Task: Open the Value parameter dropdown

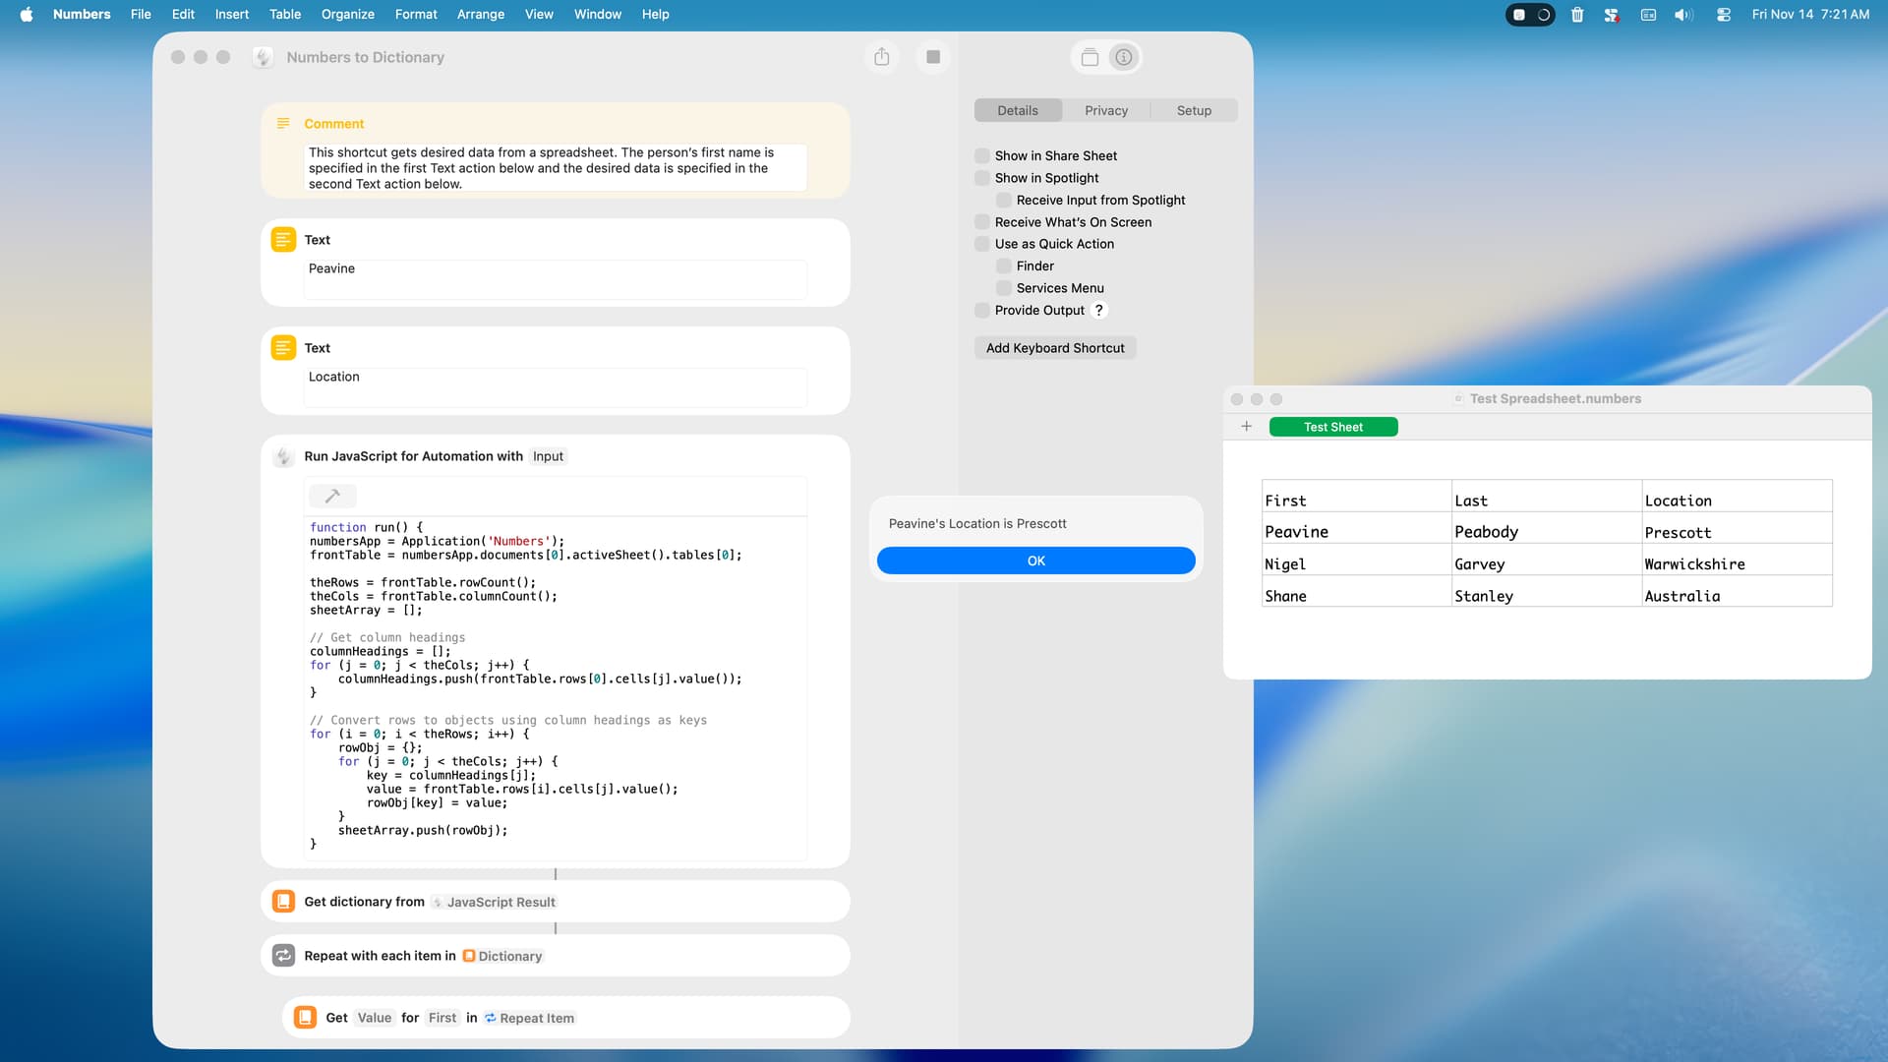Action: click(x=374, y=1018)
